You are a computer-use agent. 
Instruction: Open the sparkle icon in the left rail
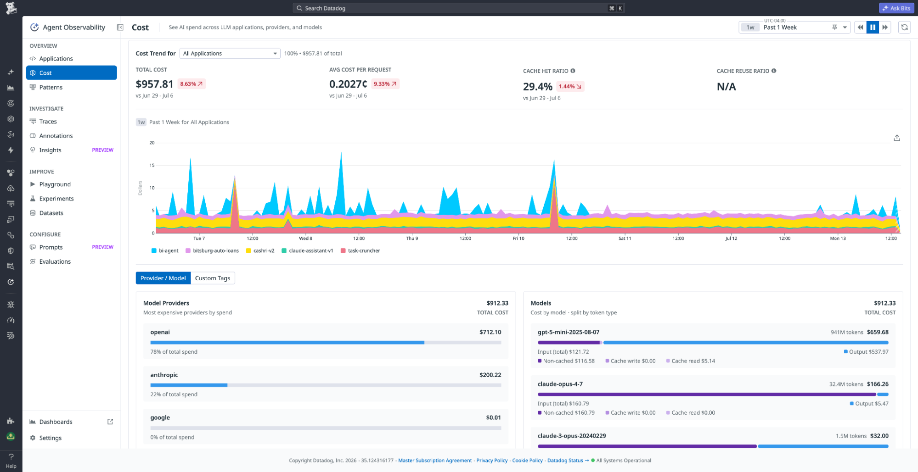(x=11, y=72)
